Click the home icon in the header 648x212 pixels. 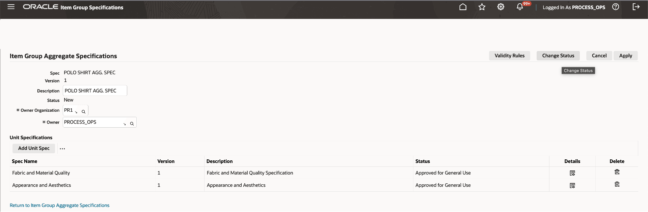point(463,7)
